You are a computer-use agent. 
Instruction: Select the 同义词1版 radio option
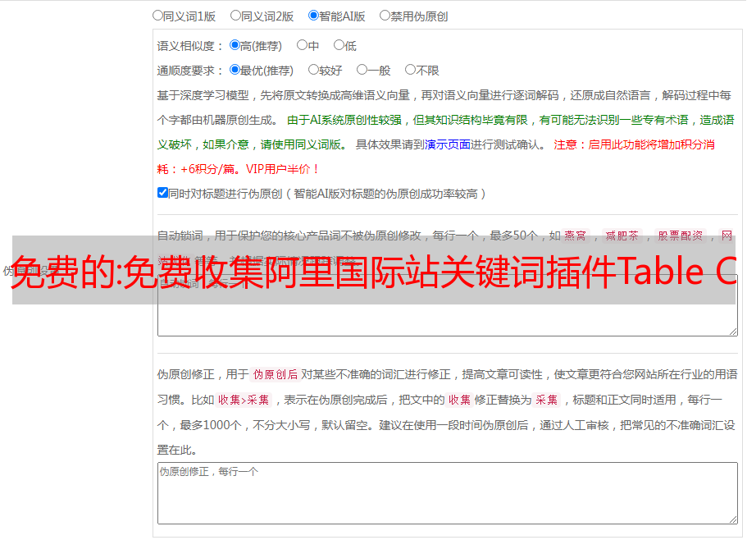157,16
